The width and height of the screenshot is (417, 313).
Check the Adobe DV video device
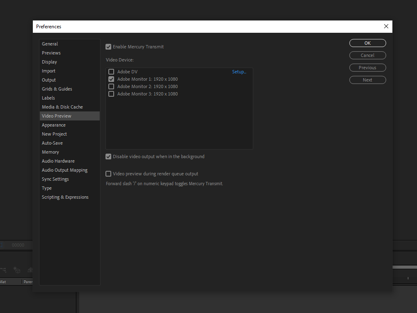[x=111, y=71]
